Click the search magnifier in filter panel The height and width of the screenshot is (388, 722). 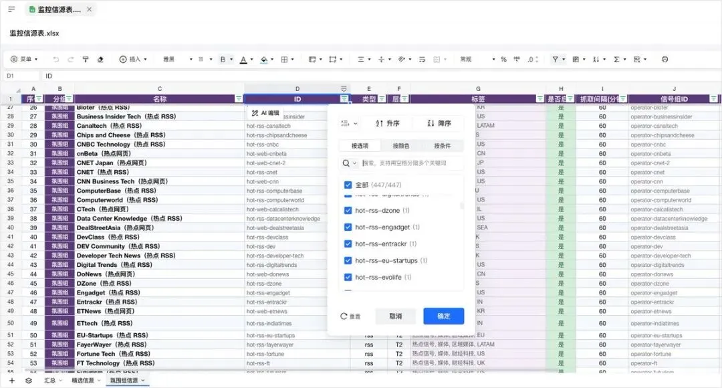(346, 163)
